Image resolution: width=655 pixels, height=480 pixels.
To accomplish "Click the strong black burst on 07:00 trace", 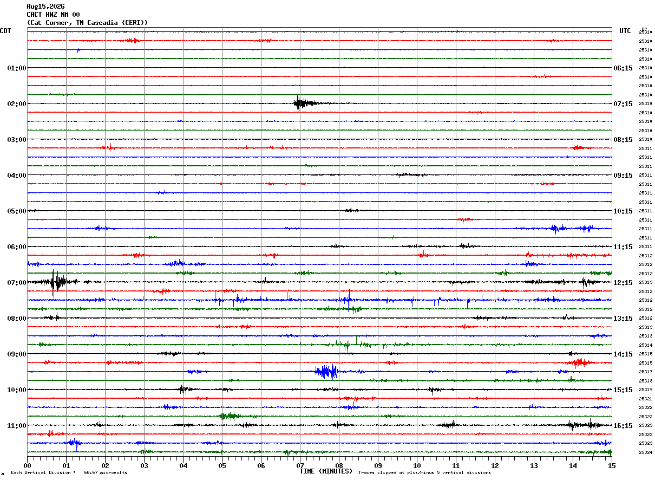I will [56, 282].
